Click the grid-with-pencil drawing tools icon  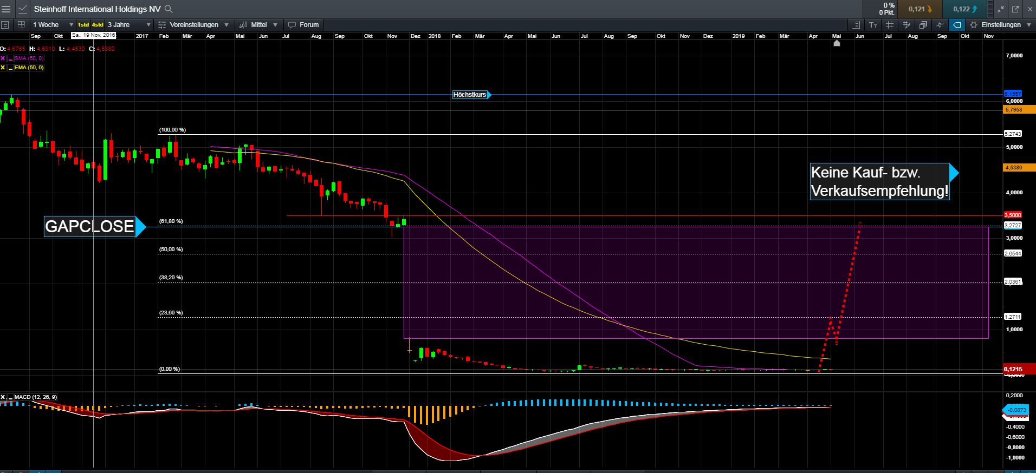(x=906, y=25)
